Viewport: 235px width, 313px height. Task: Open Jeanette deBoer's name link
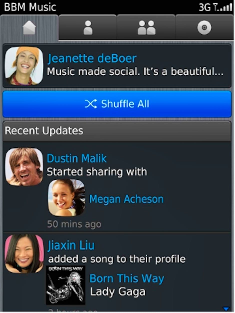coord(92,58)
